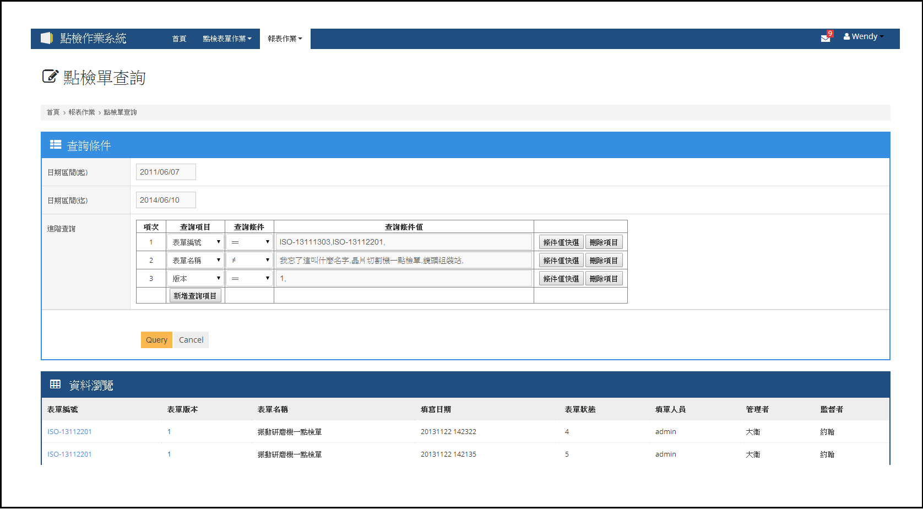Click the Cancel button
Viewport: 923px width, 509px height.
[x=191, y=339]
